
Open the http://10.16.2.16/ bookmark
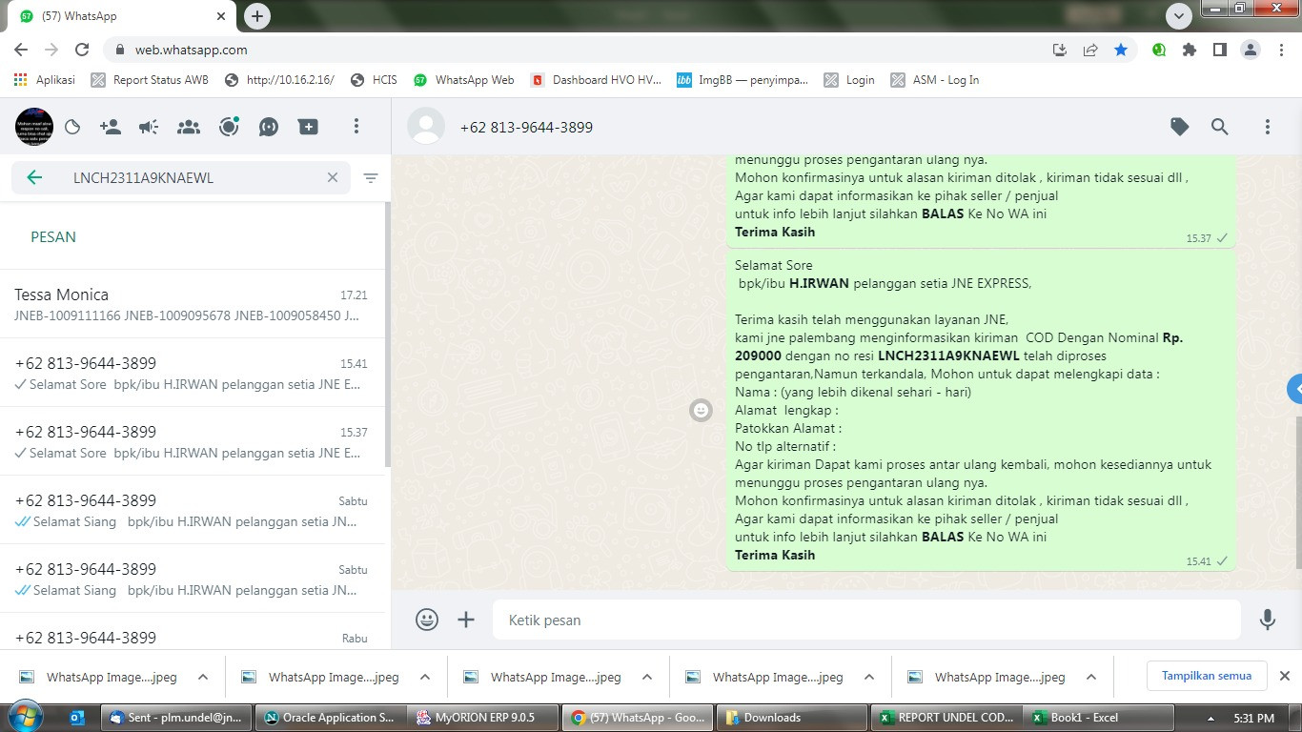click(279, 80)
